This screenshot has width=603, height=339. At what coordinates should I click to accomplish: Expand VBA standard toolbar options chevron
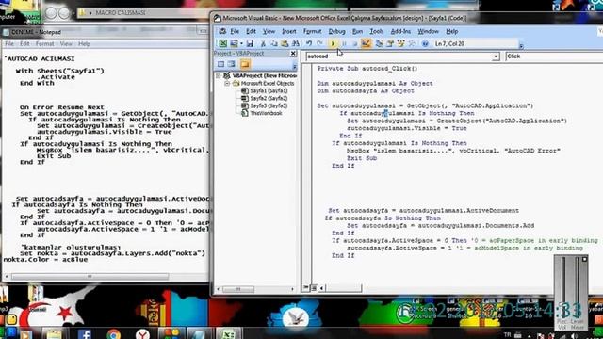pos(521,46)
